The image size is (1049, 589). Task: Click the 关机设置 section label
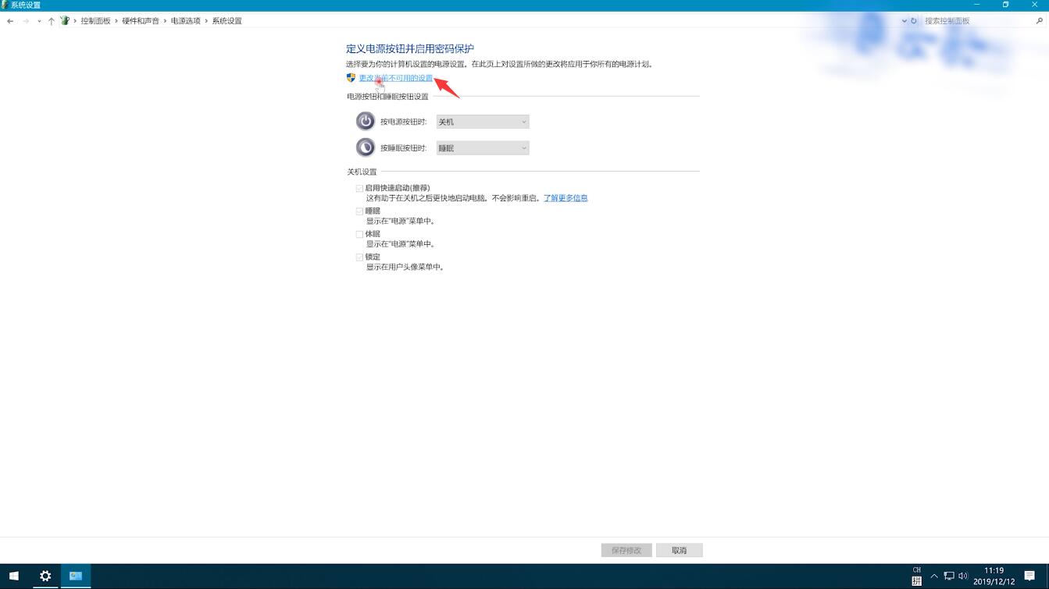coord(362,172)
